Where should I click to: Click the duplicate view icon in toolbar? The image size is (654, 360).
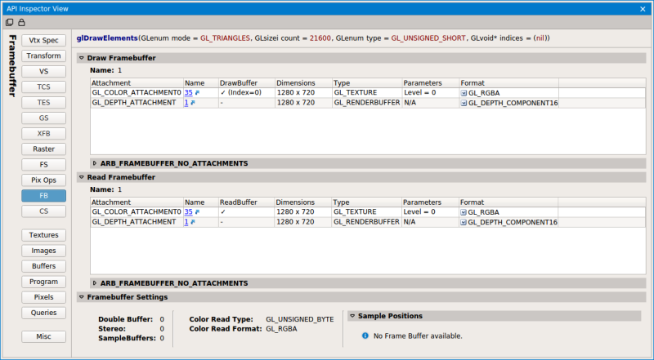9,23
